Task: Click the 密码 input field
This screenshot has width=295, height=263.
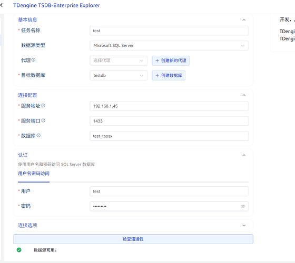Action: (x=169, y=206)
